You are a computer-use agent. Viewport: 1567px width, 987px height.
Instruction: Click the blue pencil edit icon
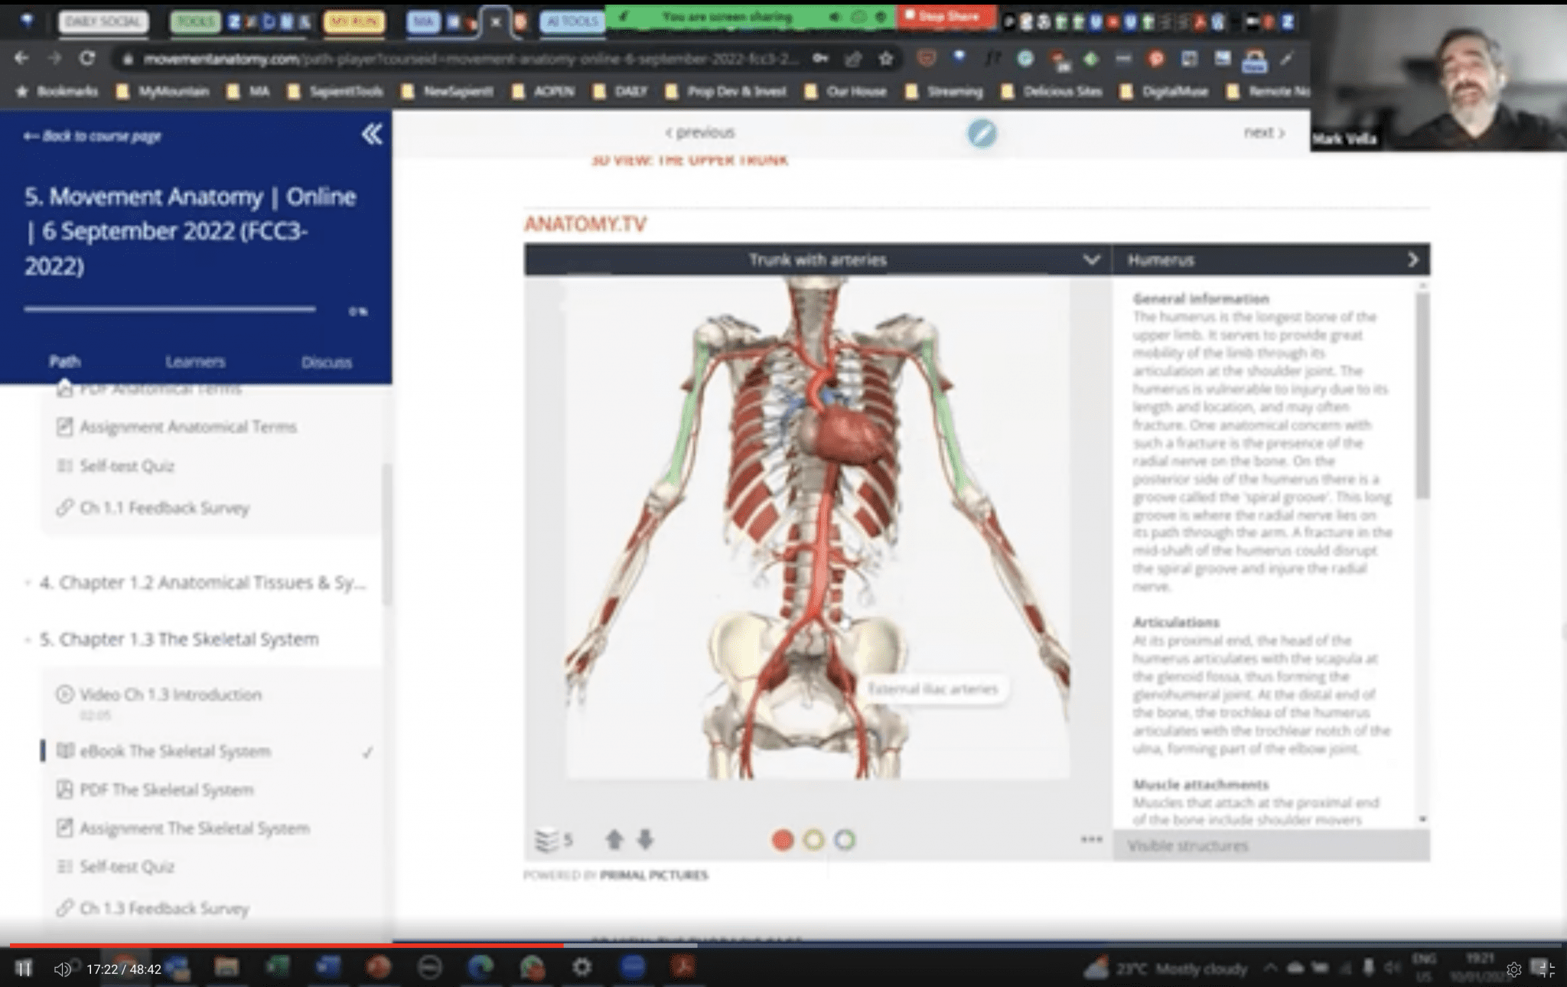coord(982,133)
